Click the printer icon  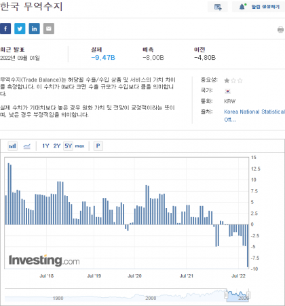[x=280, y=29]
